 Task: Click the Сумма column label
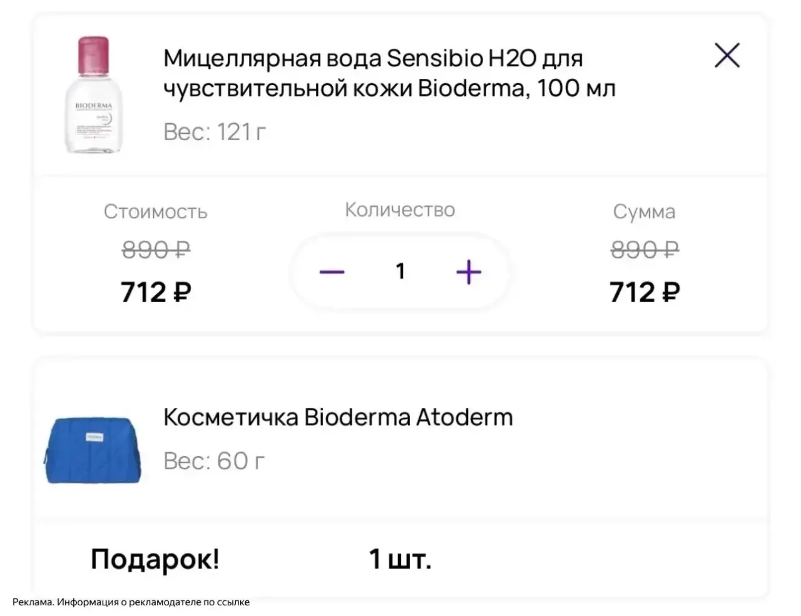644,212
